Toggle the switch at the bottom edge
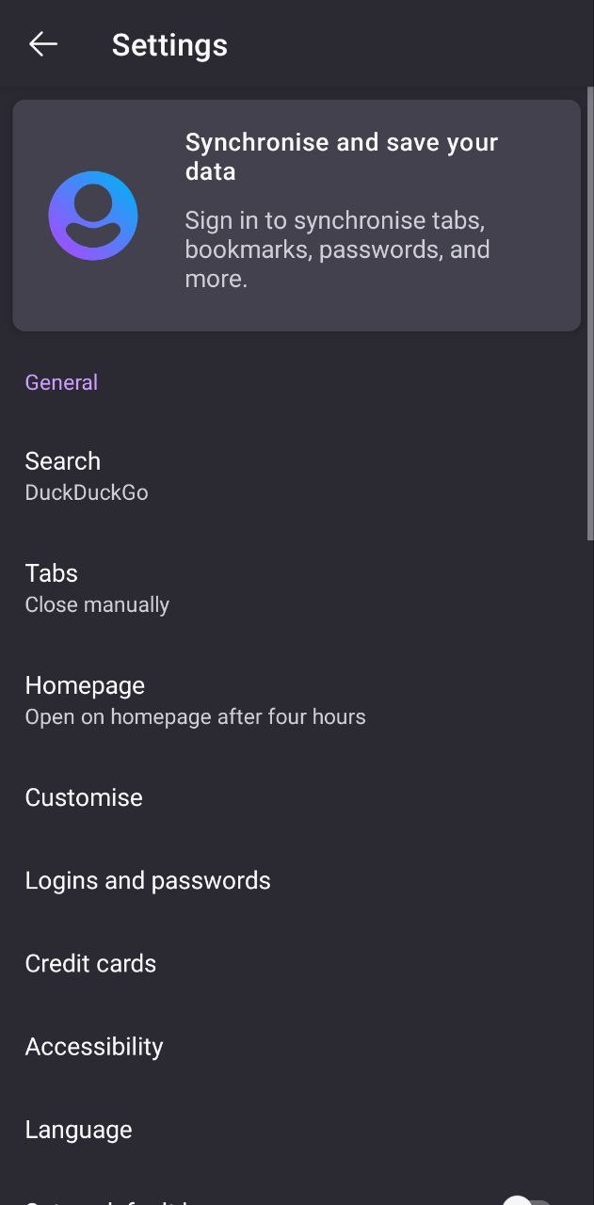This screenshot has height=1205, width=594. coord(526,1200)
